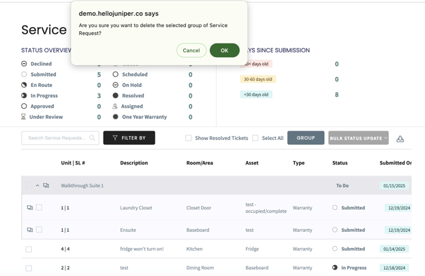Click the On Hold status icon

tap(116, 85)
